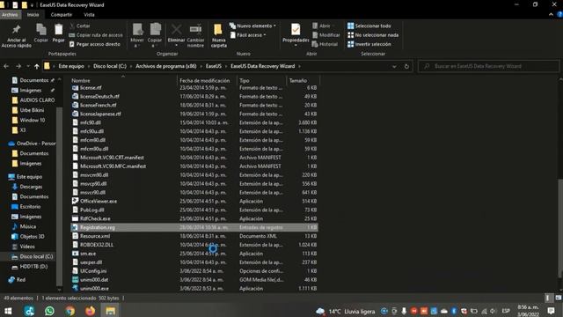Open the Copiar a dropdown

pos(155,36)
